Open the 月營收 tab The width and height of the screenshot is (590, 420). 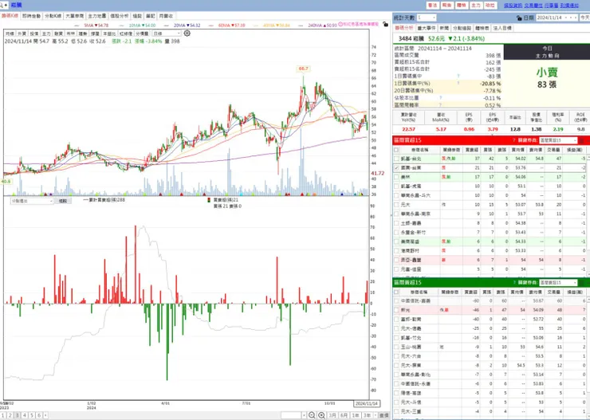[166, 16]
